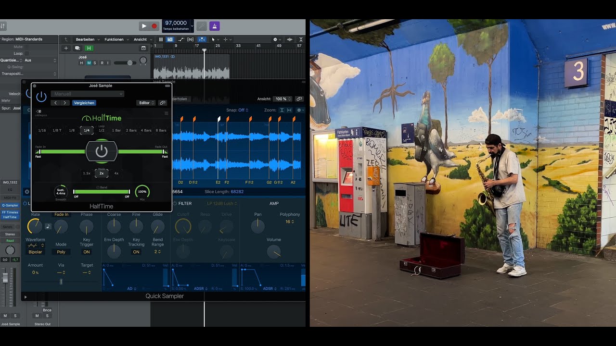This screenshot has height=346, width=616.
Task: Open the Manuell preset dropdown
Action: [87, 94]
